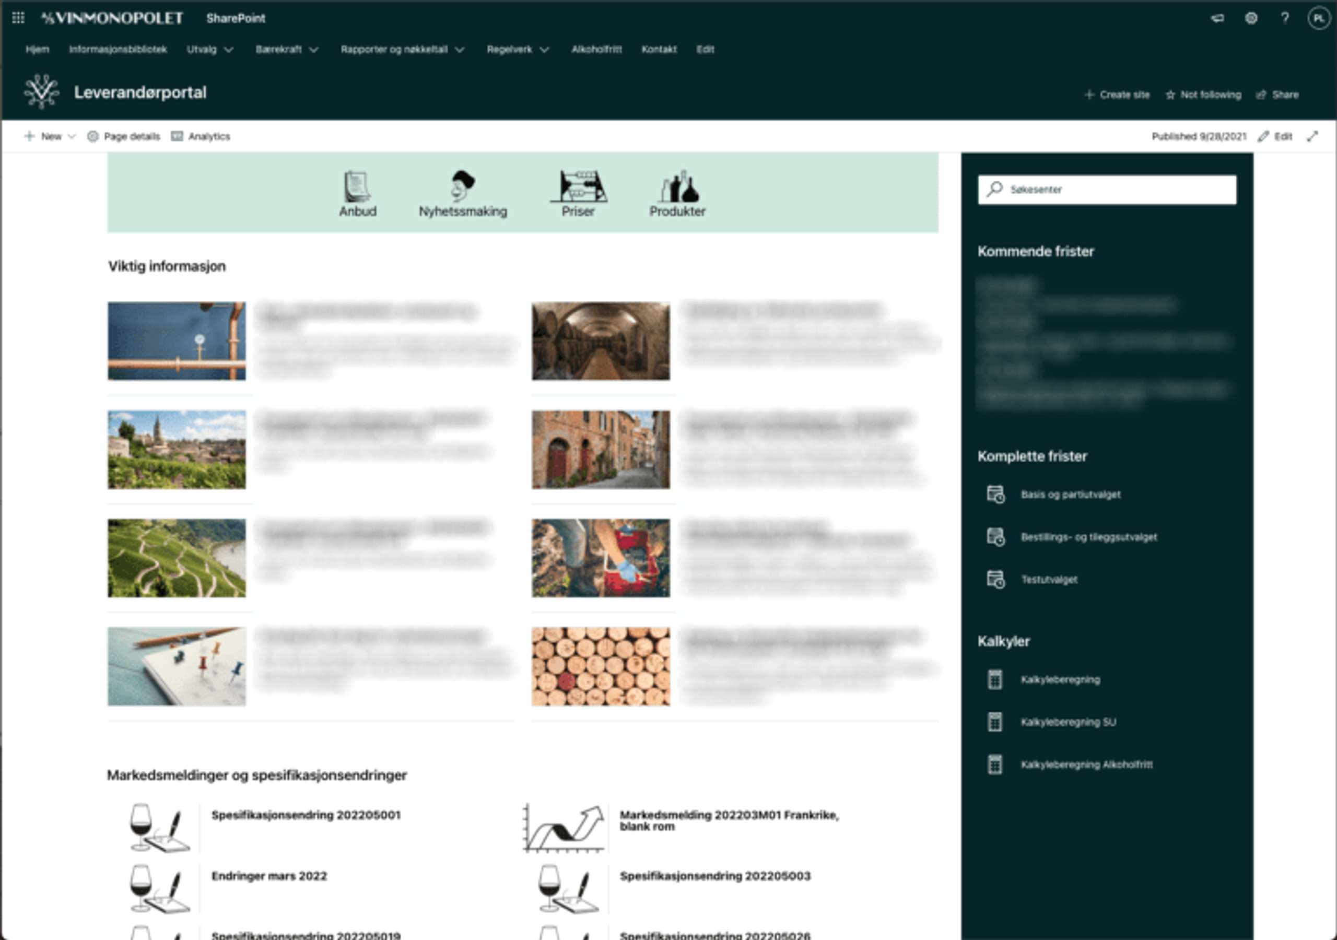Click the Anbud document icon
Viewport: 1337px width, 940px height.
(x=357, y=186)
